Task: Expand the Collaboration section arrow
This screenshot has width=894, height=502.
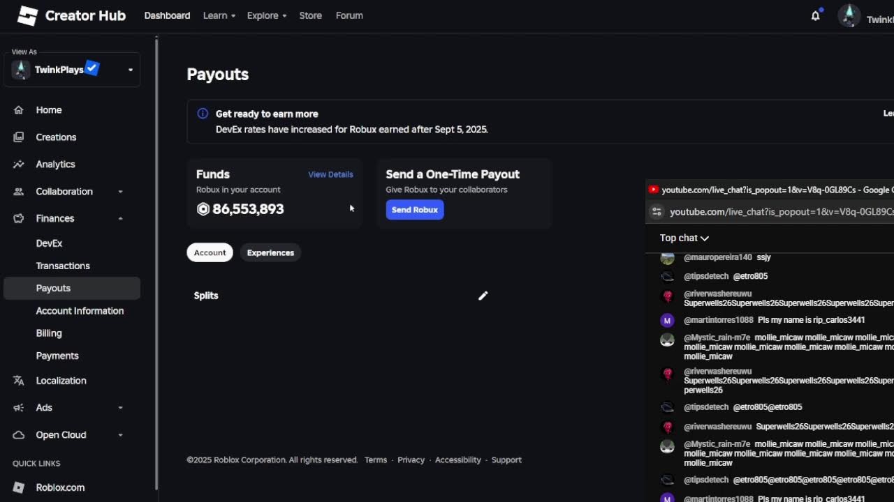Action: [x=120, y=192]
